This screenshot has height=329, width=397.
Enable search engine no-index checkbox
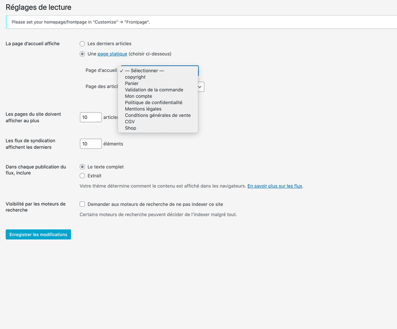pyautogui.click(x=83, y=204)
